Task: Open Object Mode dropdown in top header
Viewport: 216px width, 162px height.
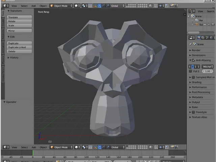Action: tap(61, 6)
